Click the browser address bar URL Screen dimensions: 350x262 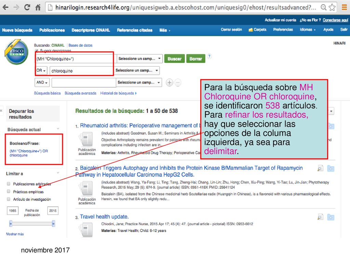click(x=186, y=8)
